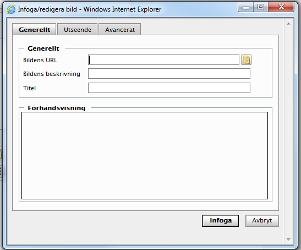301x250 pixels.
Task: Click the Bildens beskrivning label
Action: pos(52,74)
